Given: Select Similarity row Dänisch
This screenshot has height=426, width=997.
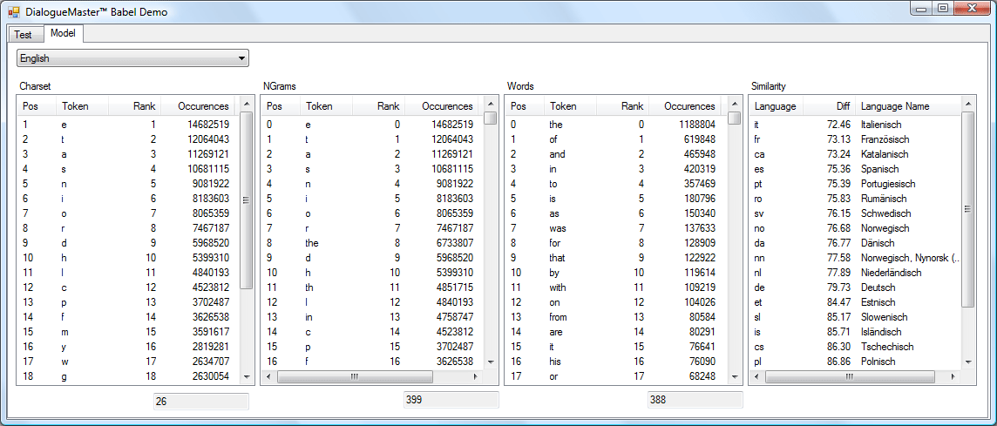Looking at the screenshot, I should tap(855, 243).
